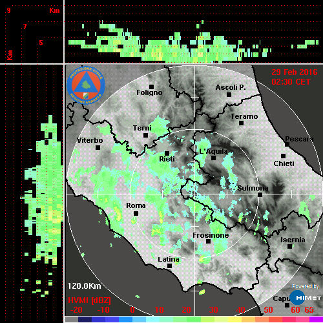Select the Rieti city marker square

(x=167, y=153)
